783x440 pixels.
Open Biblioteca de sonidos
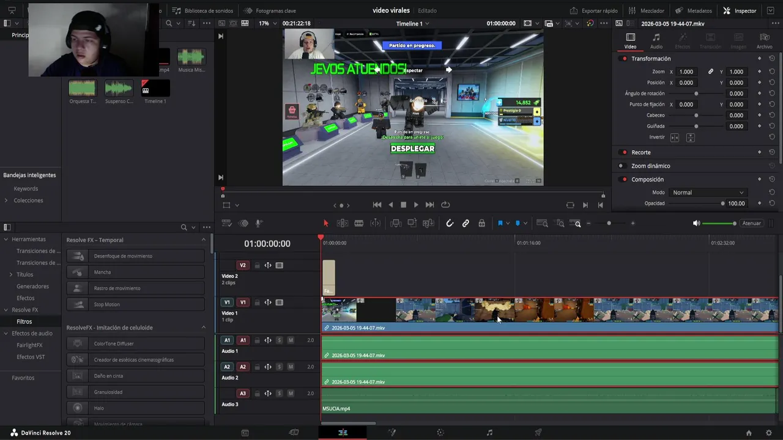(x=202, y=10)
